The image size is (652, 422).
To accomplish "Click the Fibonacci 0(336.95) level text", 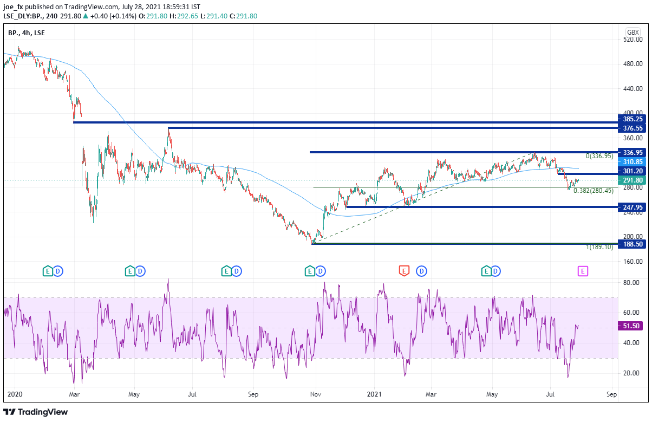I will pos(600,155).
